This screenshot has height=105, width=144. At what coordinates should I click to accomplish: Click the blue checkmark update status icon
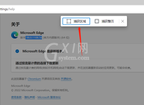(x=17, y=51)
